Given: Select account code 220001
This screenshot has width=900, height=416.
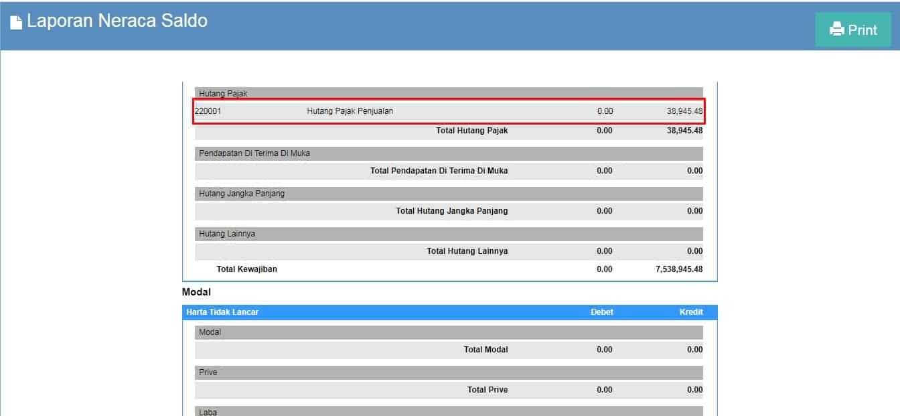Looking at the screenshot, I should tap(208, 111).
